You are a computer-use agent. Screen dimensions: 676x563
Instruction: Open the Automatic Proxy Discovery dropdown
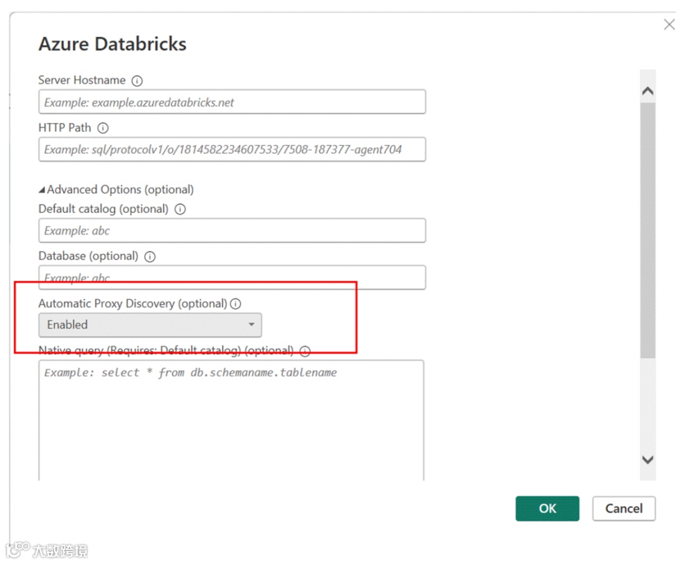pos(150,325)
